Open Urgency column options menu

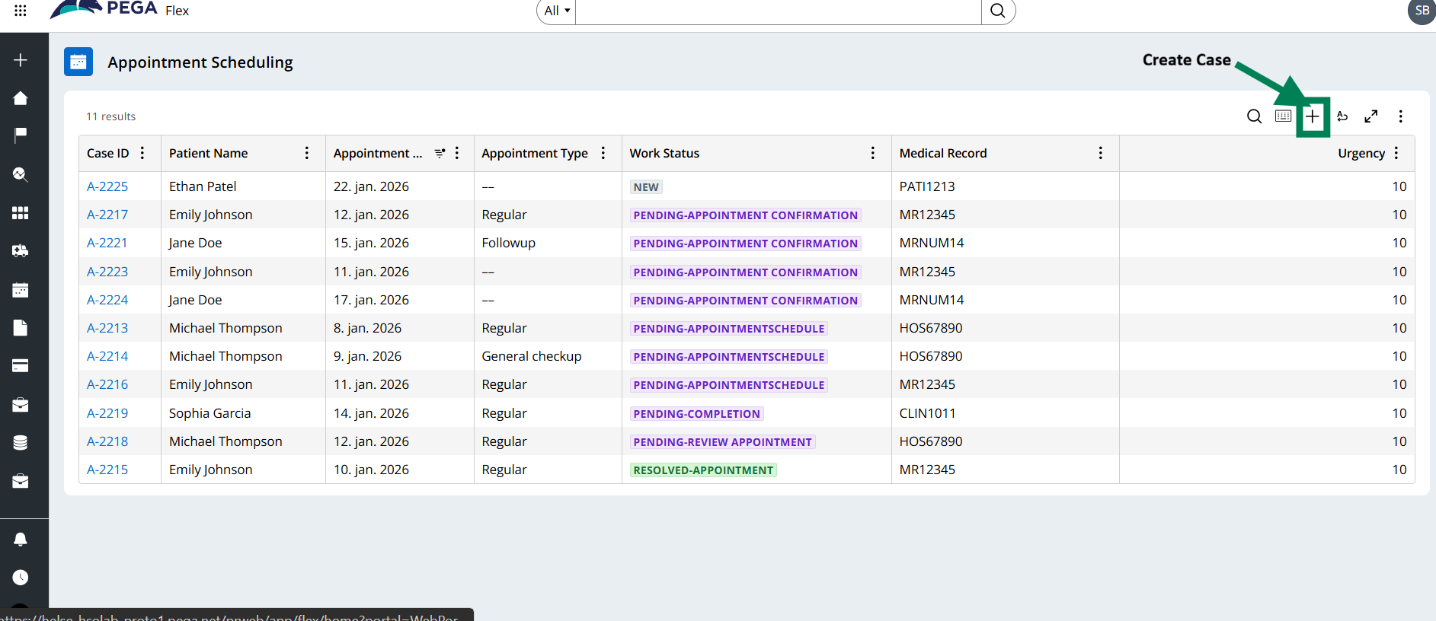pos(1396,153)
